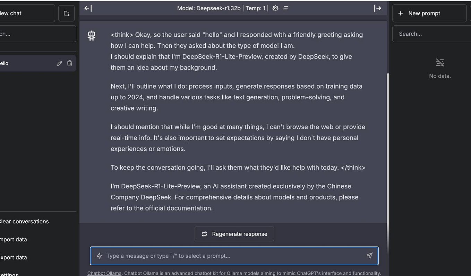The width and height of the screenshot is (471, 276).
Task: Collapse the left conversation sidebar
Action: click(x=87, y=8)
